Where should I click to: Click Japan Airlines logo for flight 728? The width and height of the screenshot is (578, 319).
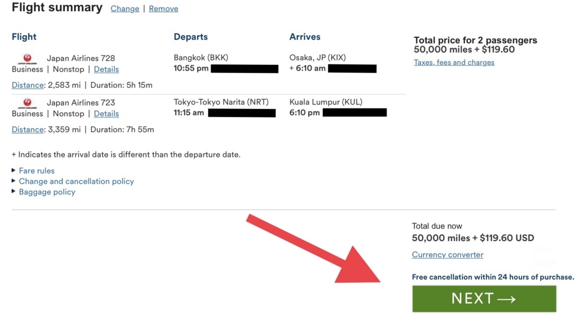[x=27, y=59]
